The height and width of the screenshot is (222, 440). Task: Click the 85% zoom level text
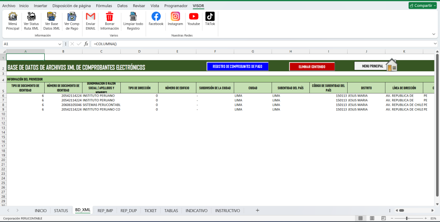click(x=433, y=219)
